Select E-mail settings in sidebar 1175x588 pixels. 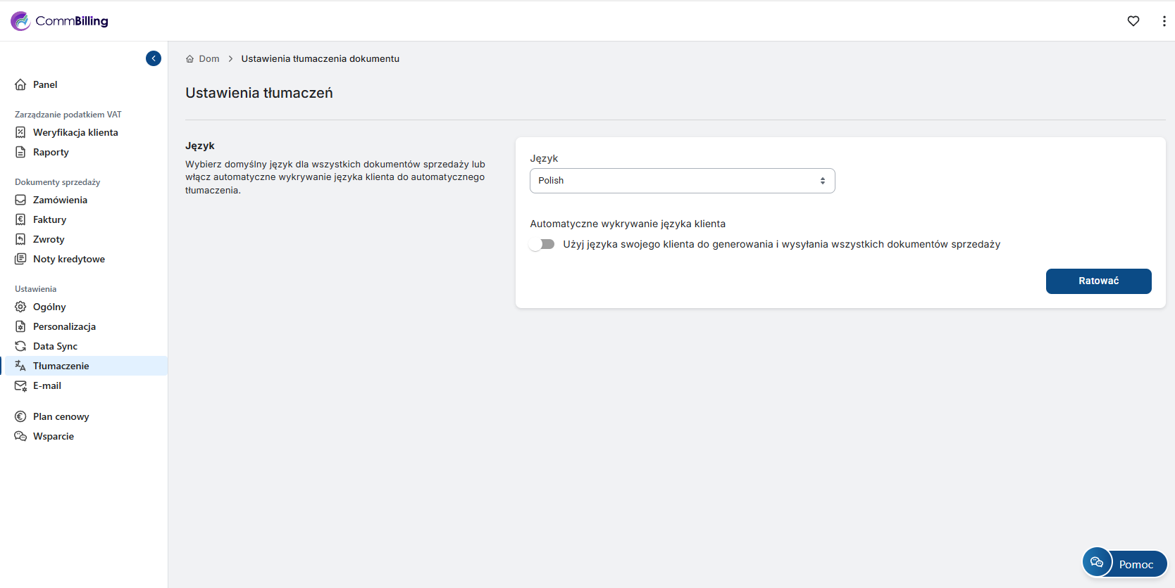tap(47, 385)
